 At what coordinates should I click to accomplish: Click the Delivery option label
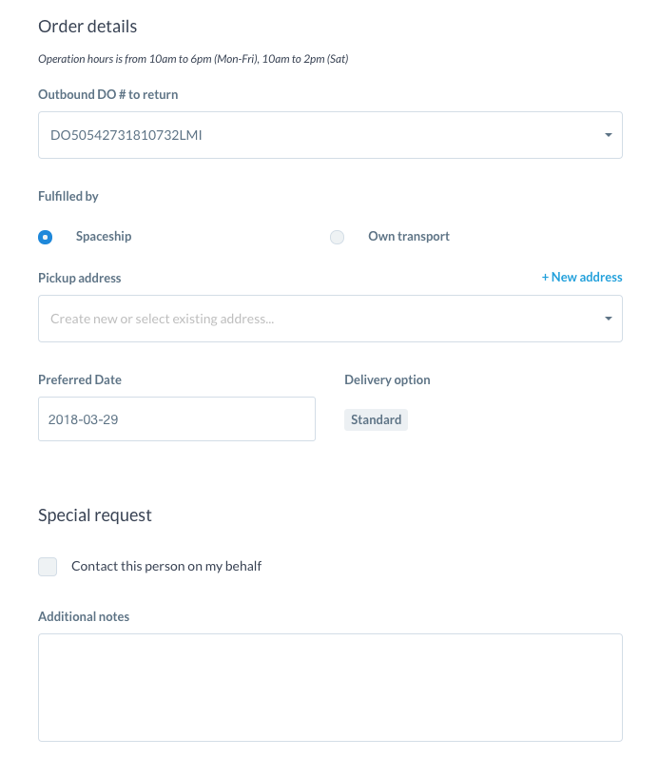click(x=387, y=379)
